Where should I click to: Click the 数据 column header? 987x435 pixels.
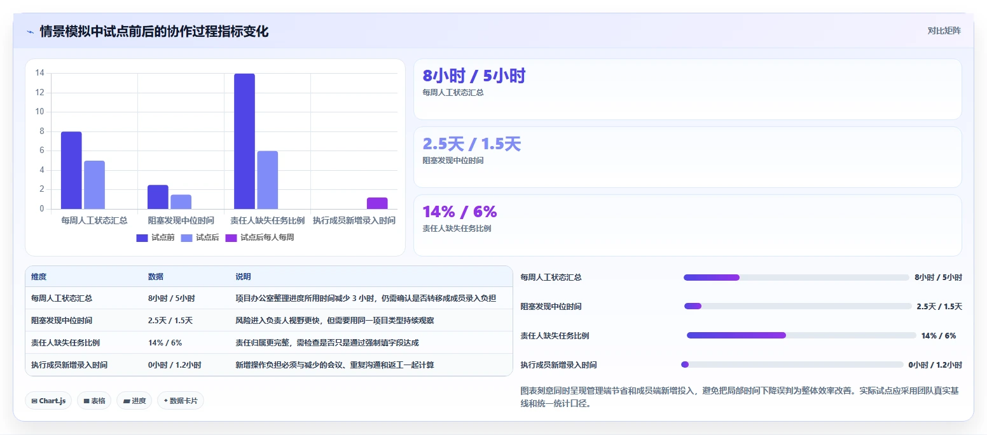tap(156, 277)
